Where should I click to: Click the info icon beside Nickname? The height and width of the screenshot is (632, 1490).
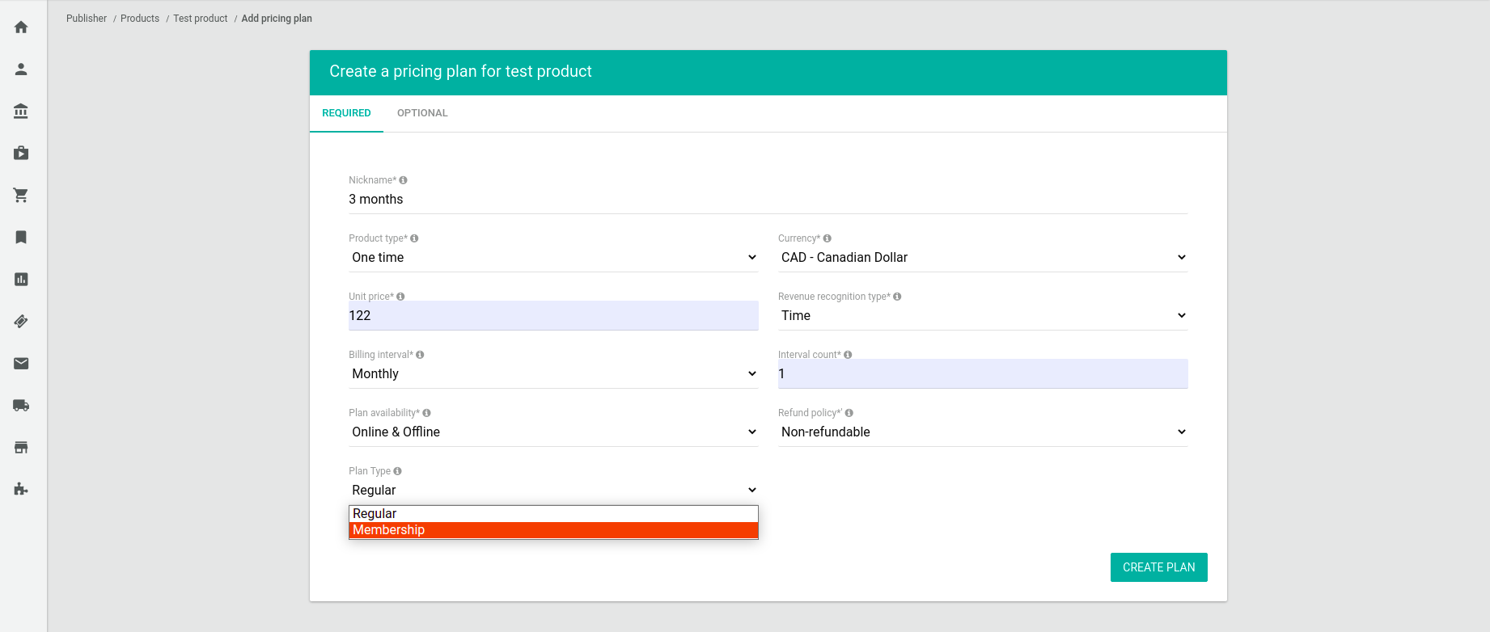point(403,180)
